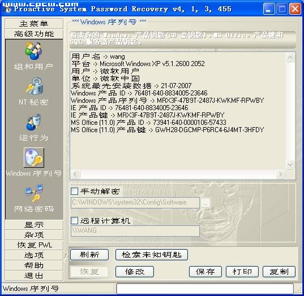Toggle the 远程计算机 checkbox
304x296 pixels.
tap(75, 220)
